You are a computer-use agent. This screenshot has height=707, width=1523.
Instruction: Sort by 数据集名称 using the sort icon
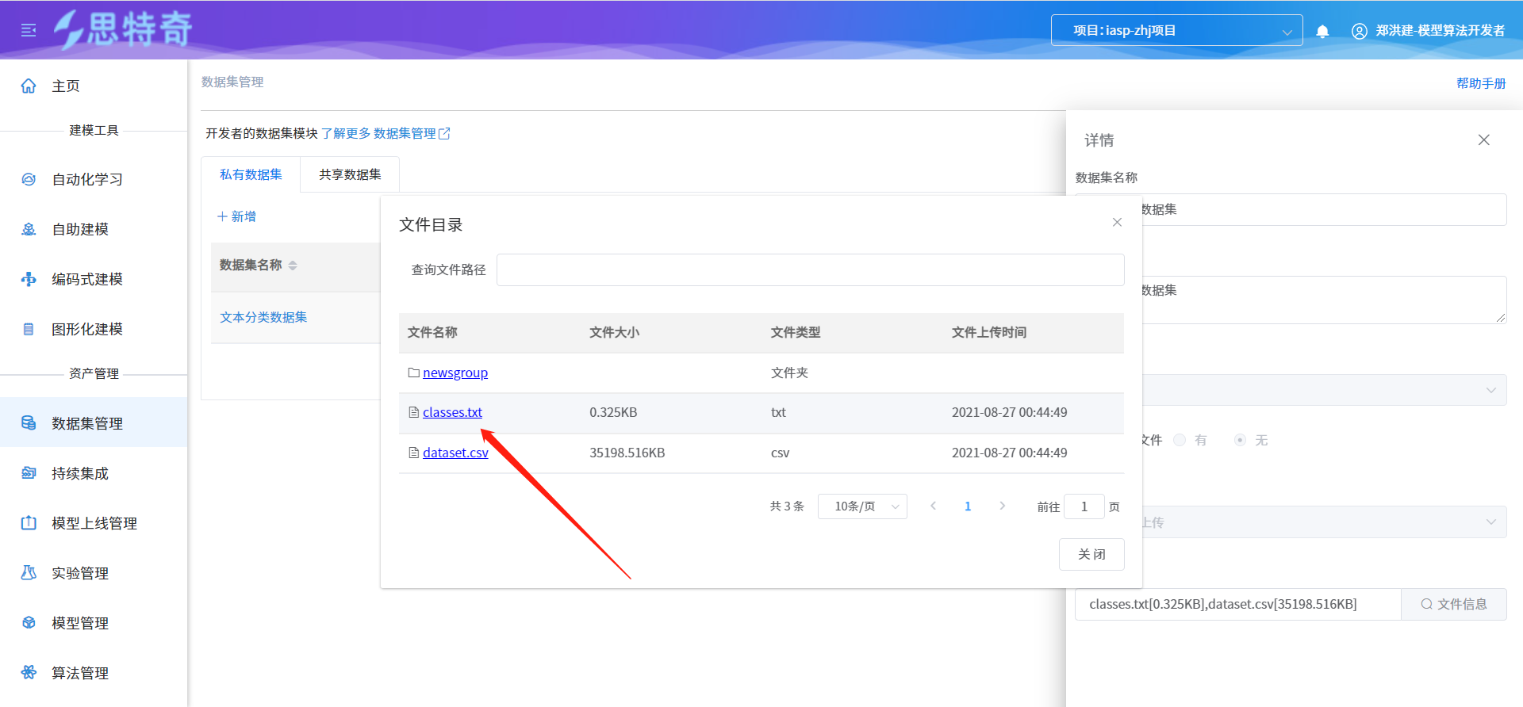[293, 266]
